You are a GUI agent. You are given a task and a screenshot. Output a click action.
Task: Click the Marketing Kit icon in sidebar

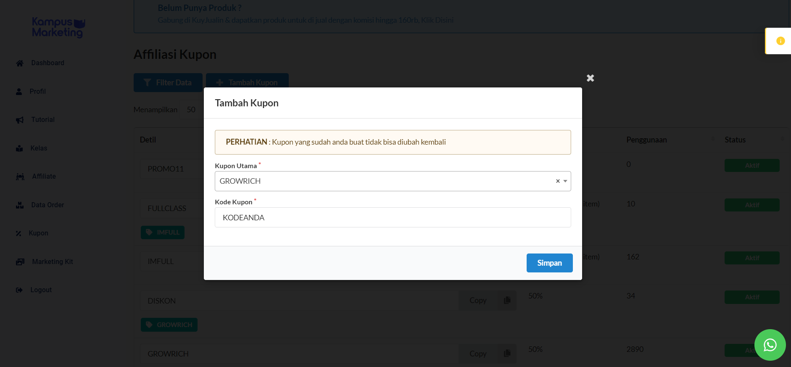pos(20,262)
